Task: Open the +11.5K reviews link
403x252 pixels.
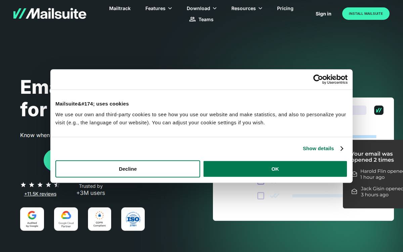Action: pos(40,194)
